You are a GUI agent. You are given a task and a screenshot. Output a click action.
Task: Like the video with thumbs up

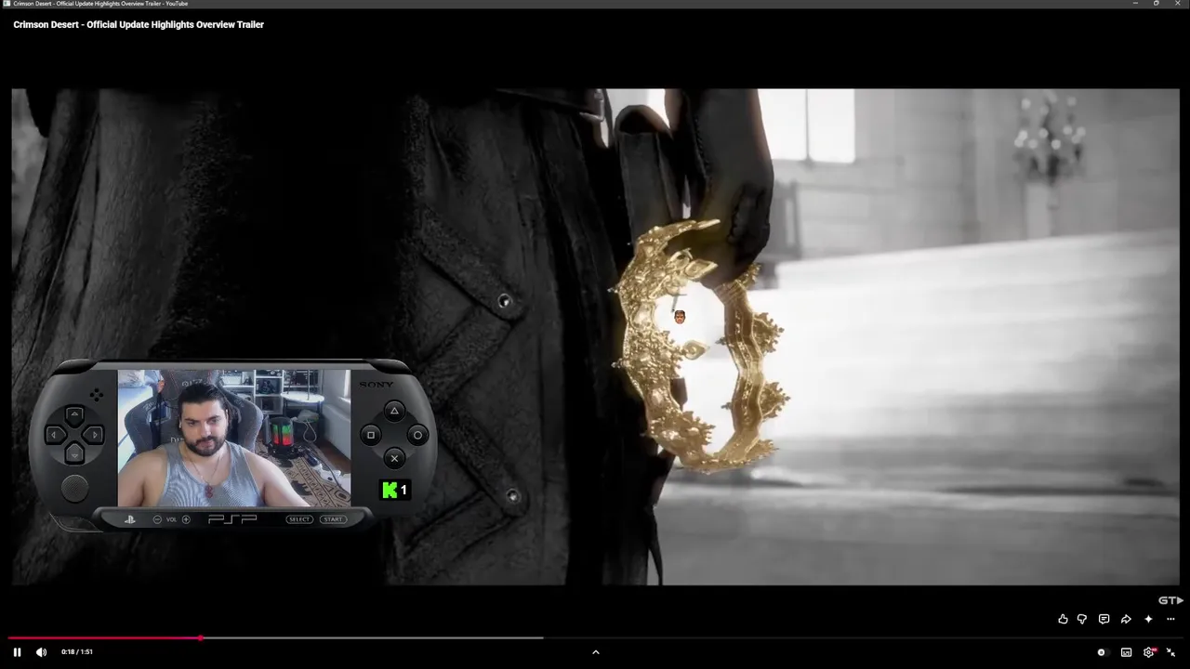coord(1063,619)
